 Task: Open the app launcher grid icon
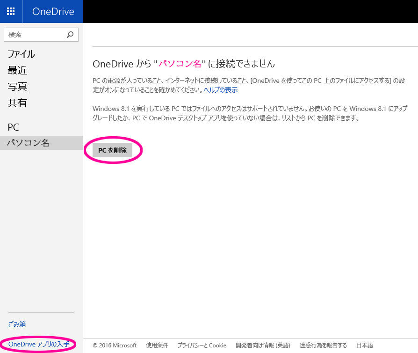[10, 11]
